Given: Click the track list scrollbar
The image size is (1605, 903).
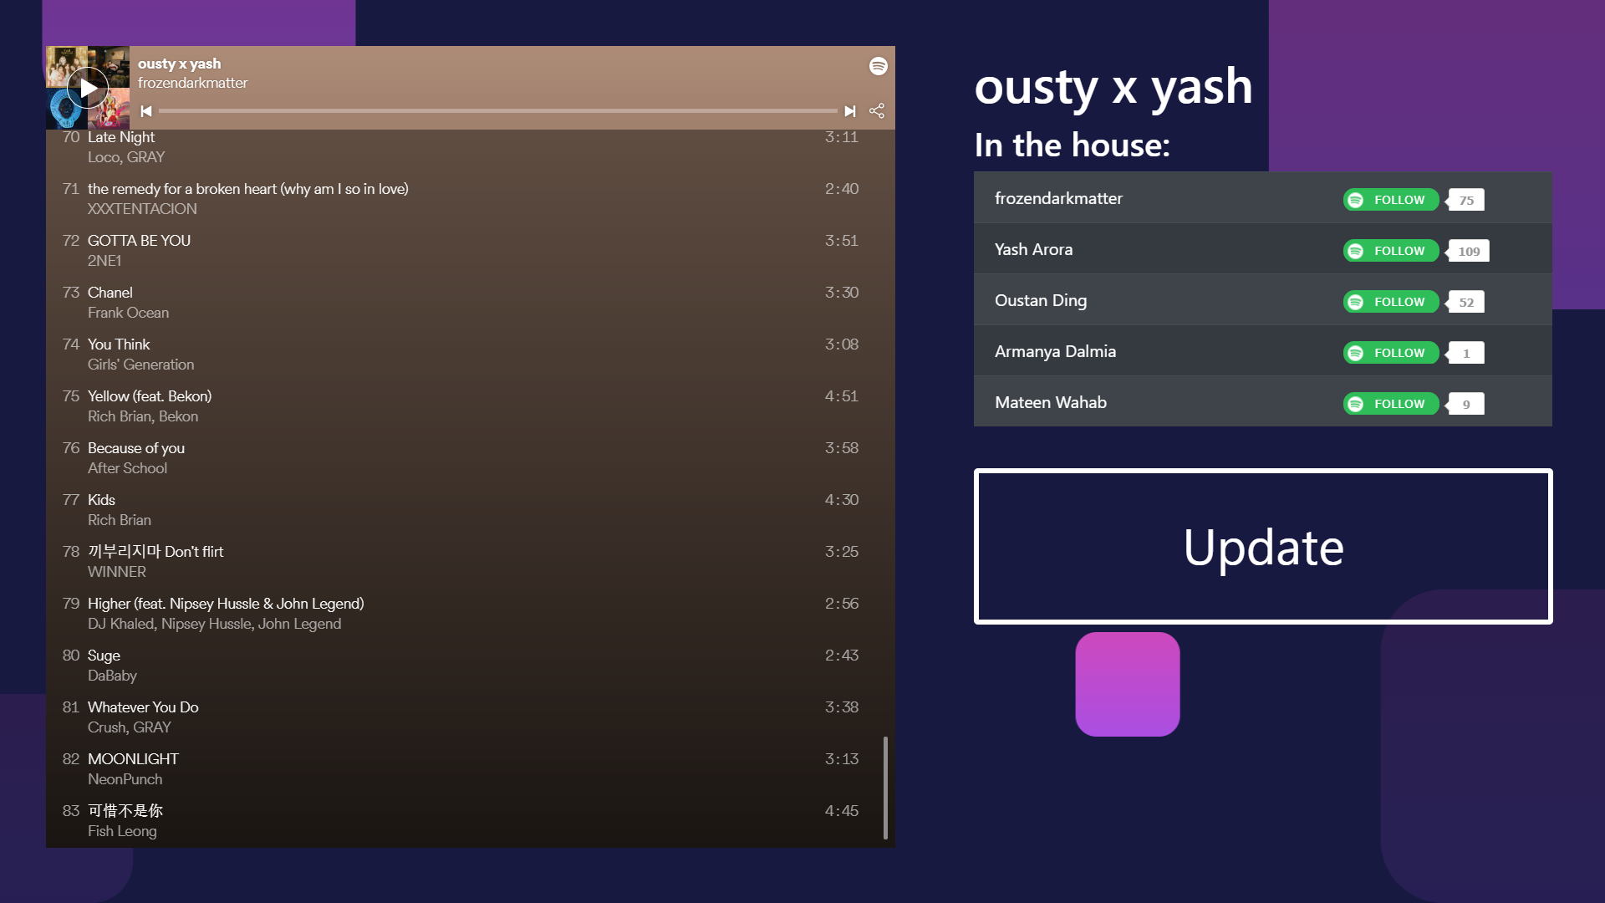Looking at the screenshot, I should pyautogui.click(x=885, y=786).
